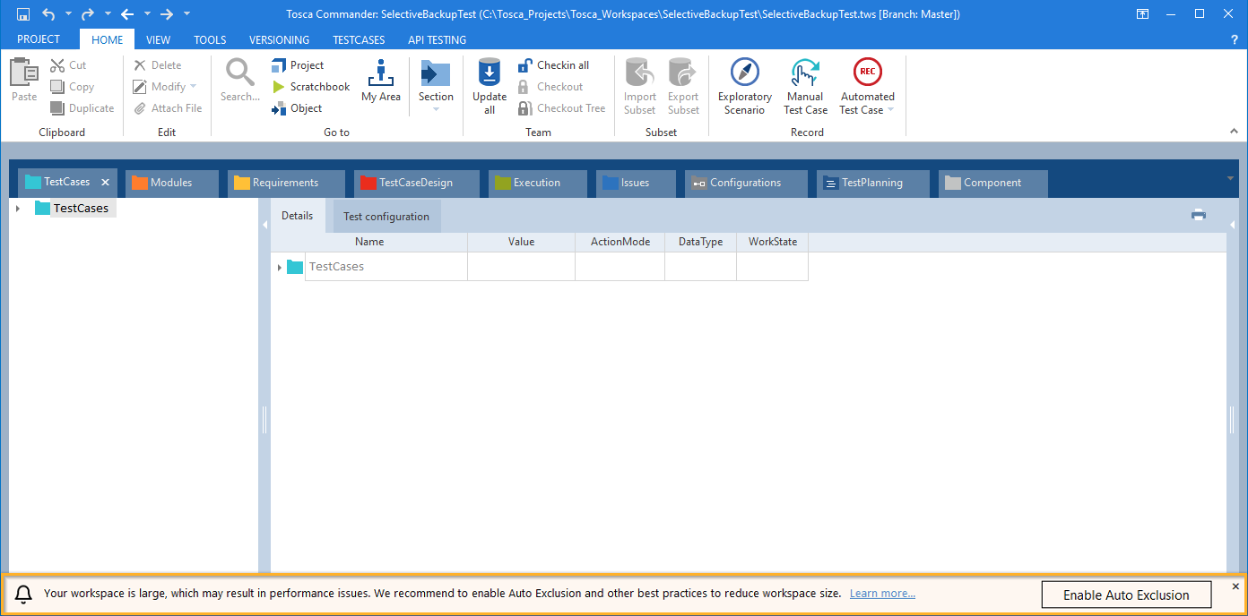Expand the TestCases row in Details grid
The image size is (1248, 616).
(280, 267)
